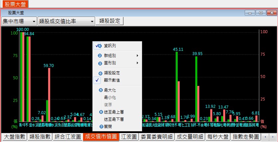
Task: Click numbered icon 4 beside 類股設定 menu entry
Action: (x=100, y=73)
